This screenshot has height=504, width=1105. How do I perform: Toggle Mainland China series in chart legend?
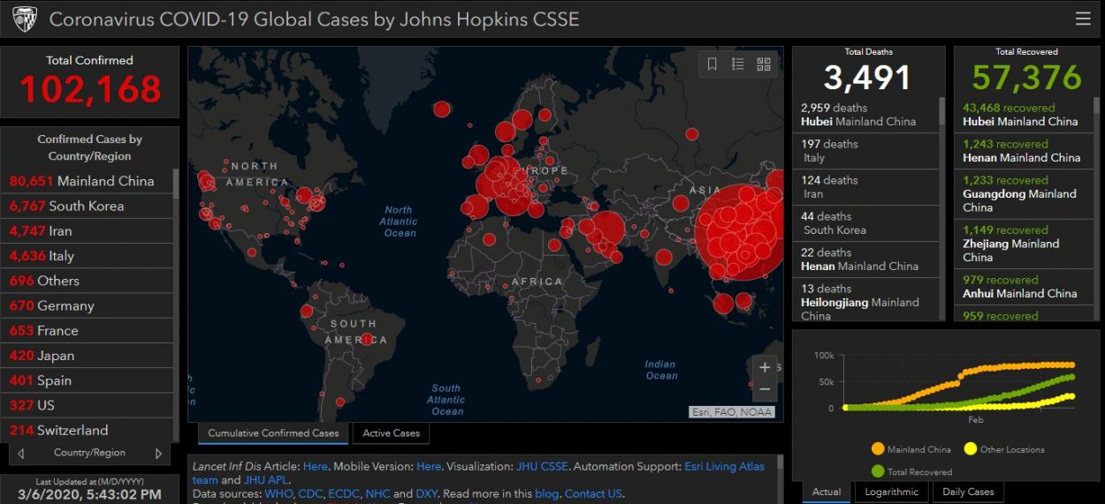point(911,449)
